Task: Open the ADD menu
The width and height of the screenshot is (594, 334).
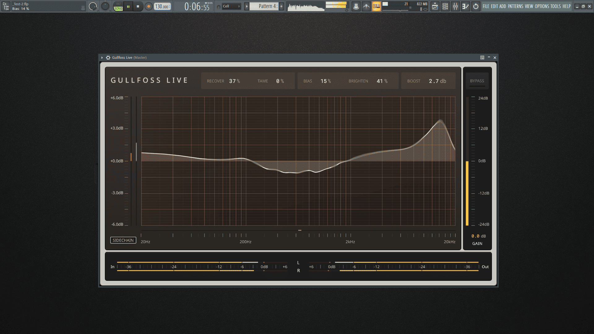Action: click(x=503, y=6)
